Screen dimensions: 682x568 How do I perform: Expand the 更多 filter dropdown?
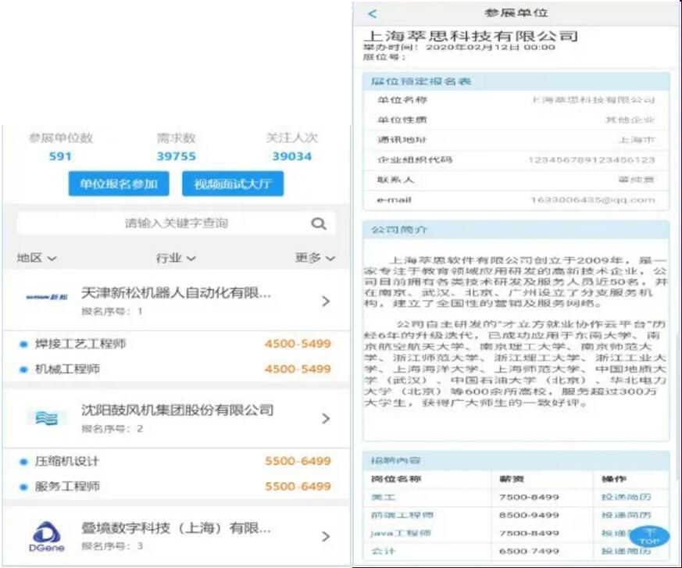315,258
